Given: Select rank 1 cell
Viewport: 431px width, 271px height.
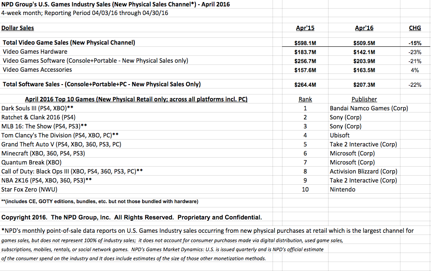Looking at the screenshot, I should coord(305,108).
